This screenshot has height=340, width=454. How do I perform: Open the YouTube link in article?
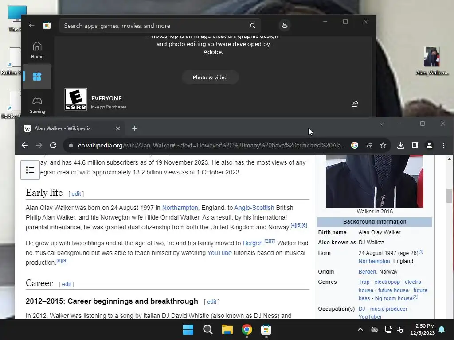tap(219, 253)
